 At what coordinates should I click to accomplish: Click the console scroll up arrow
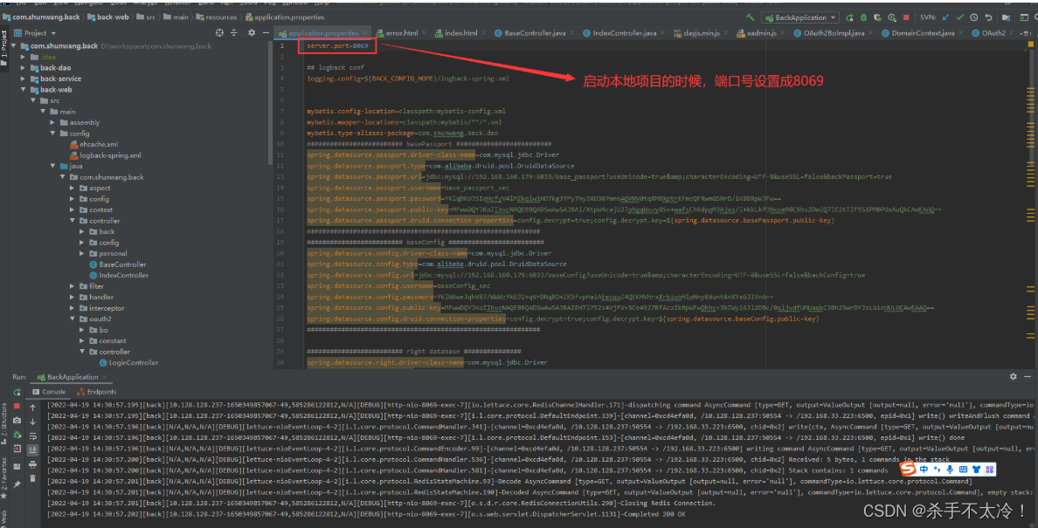coord(32,407)
